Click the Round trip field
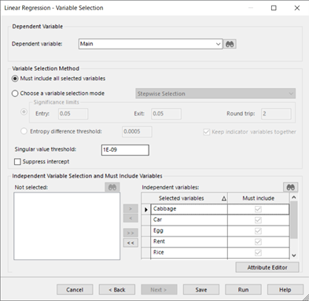This screenshot has width=309, height=301. click(276, 114)
